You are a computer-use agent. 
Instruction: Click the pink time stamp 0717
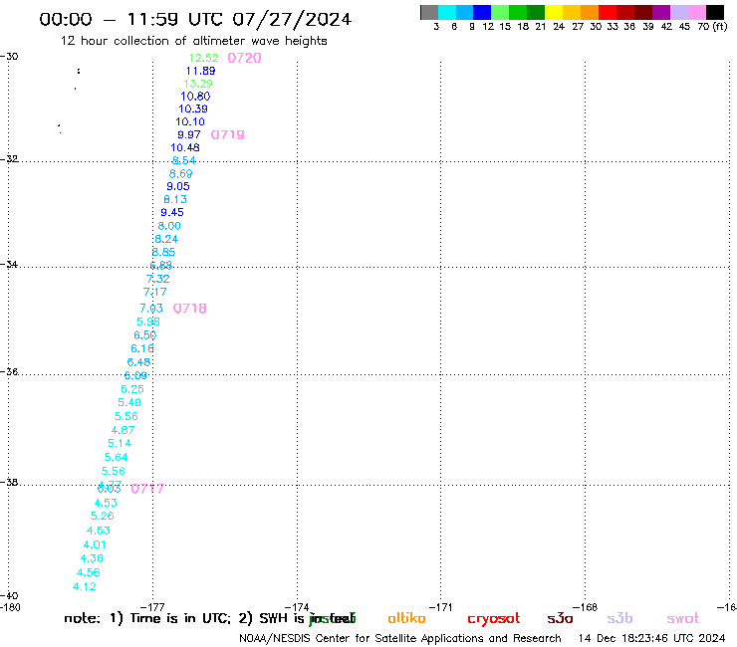click(x=147, y=489)
